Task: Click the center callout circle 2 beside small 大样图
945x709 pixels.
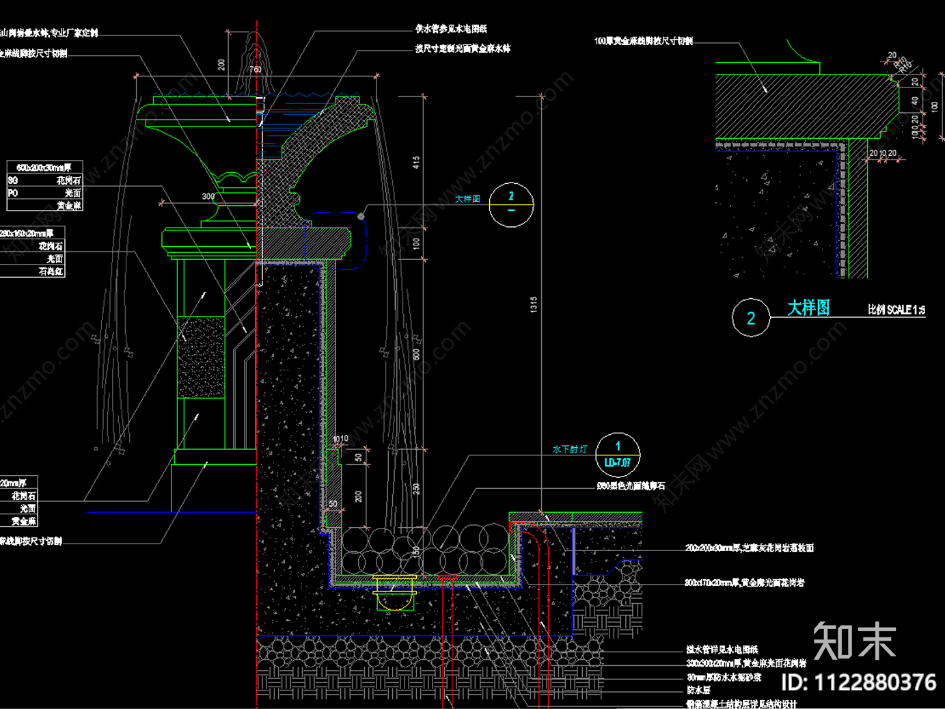Action: 511,204
